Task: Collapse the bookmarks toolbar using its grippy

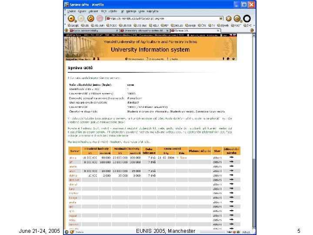Action: click(x=65, y=25)
